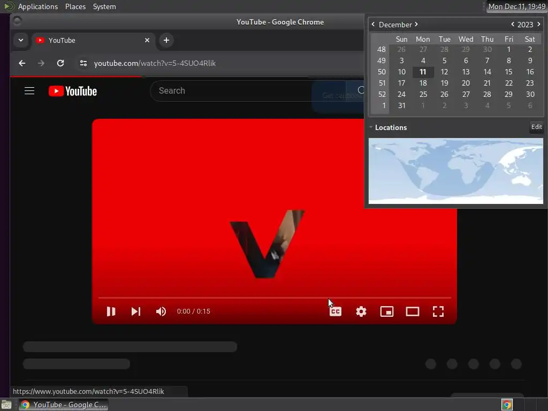Click the world map in Locations
Screen dimensions: 548x411
pyautogui.click(x=456, y=171)
